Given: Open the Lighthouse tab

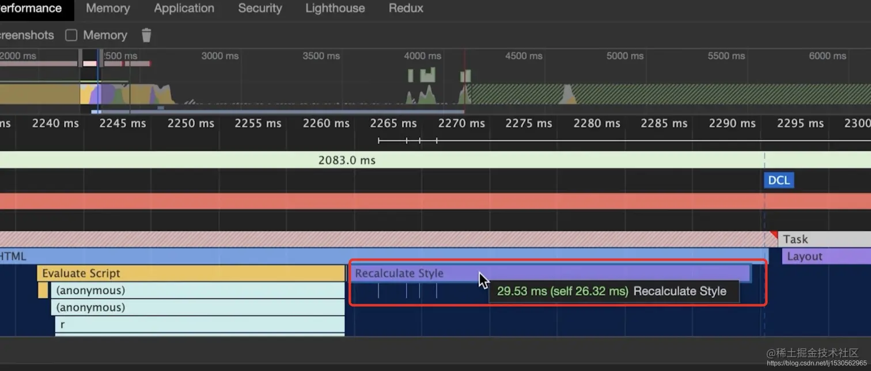Looking at the screenshot, I should click(335, 9).
